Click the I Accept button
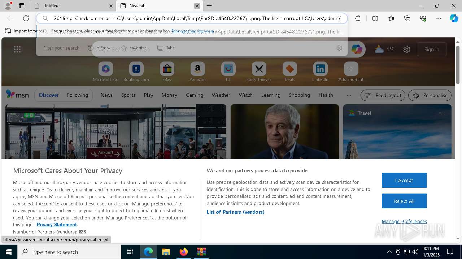This screenshot has width=462, height=259. coord(404,180)
